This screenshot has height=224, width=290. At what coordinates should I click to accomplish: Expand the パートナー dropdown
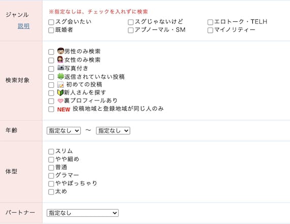(82, 213)
